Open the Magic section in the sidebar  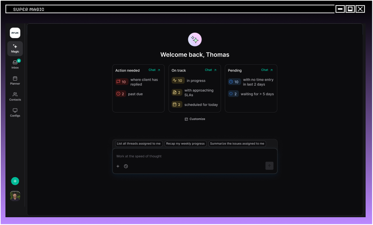pyautogui.click(x=15, y=49)
